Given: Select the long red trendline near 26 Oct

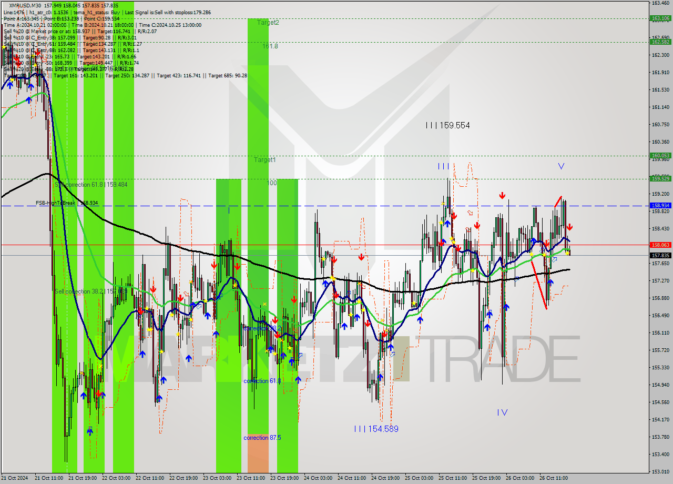Looking at the screenshot, I should [538, 284].
